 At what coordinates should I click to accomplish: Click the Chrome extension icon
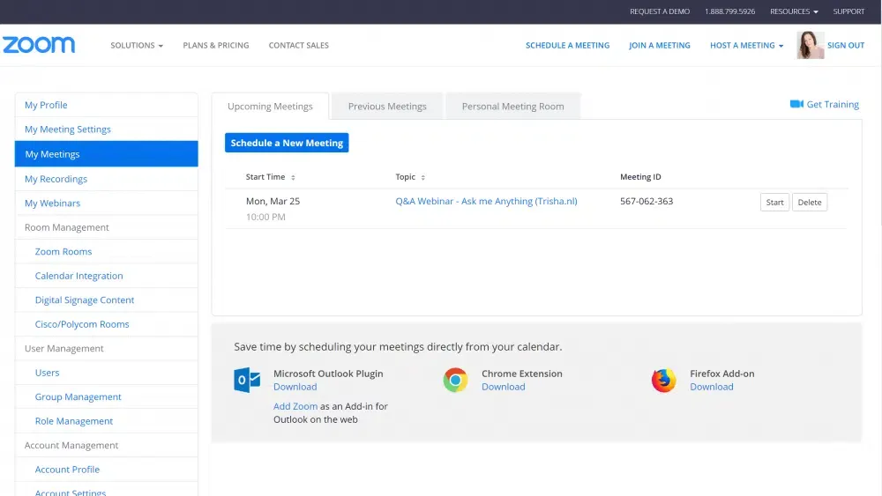point(455,381)
